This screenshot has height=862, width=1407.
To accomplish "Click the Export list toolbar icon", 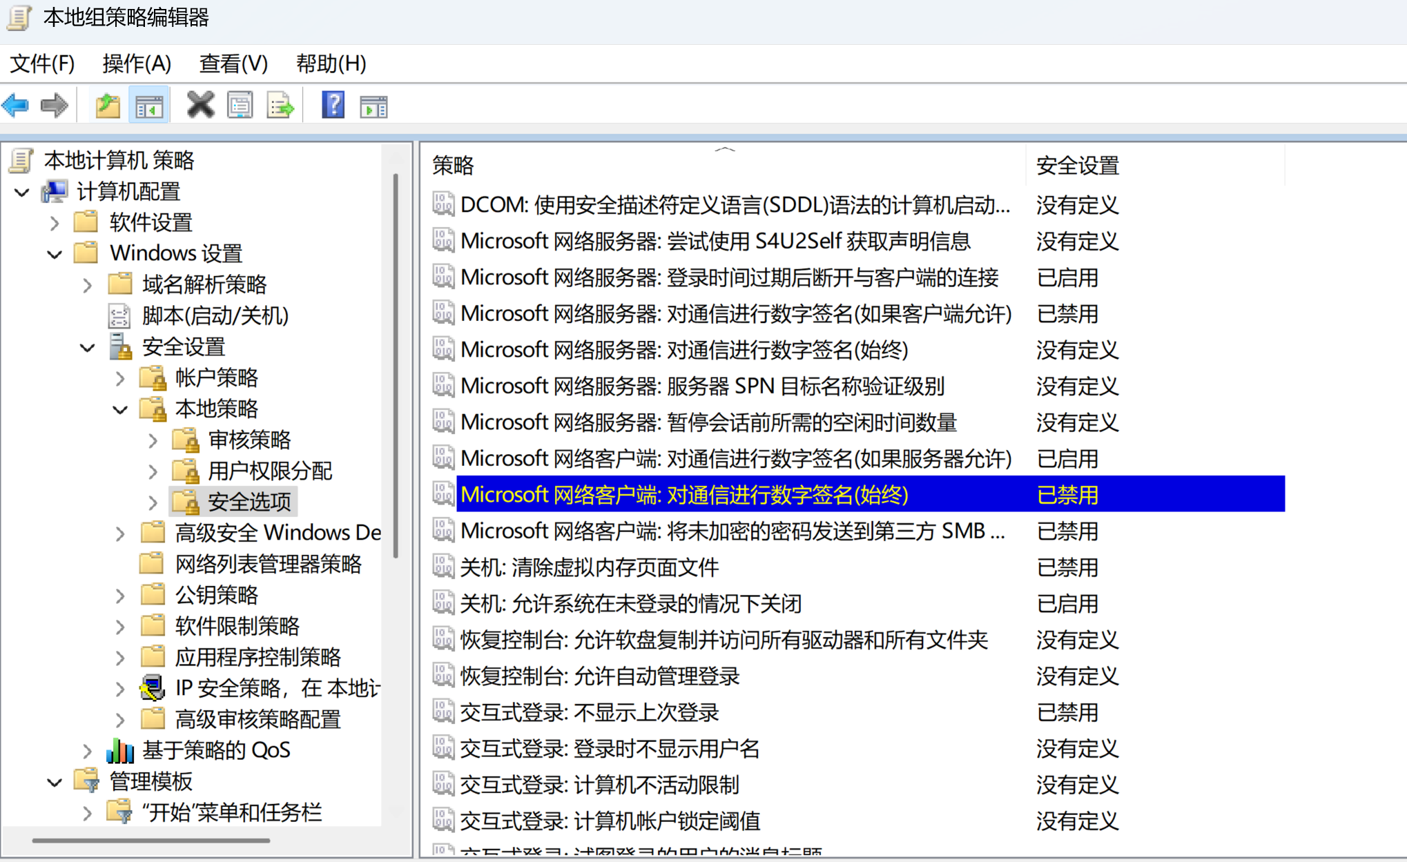I will tap(280, 106).
